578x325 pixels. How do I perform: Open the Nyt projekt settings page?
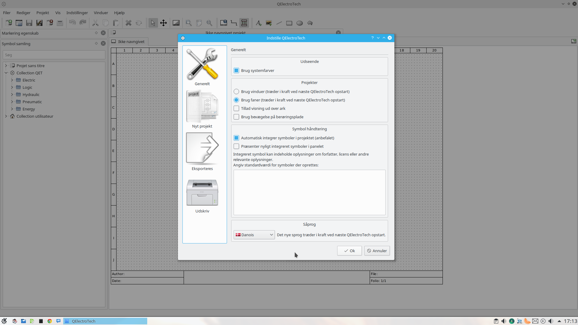coord(202,109)
